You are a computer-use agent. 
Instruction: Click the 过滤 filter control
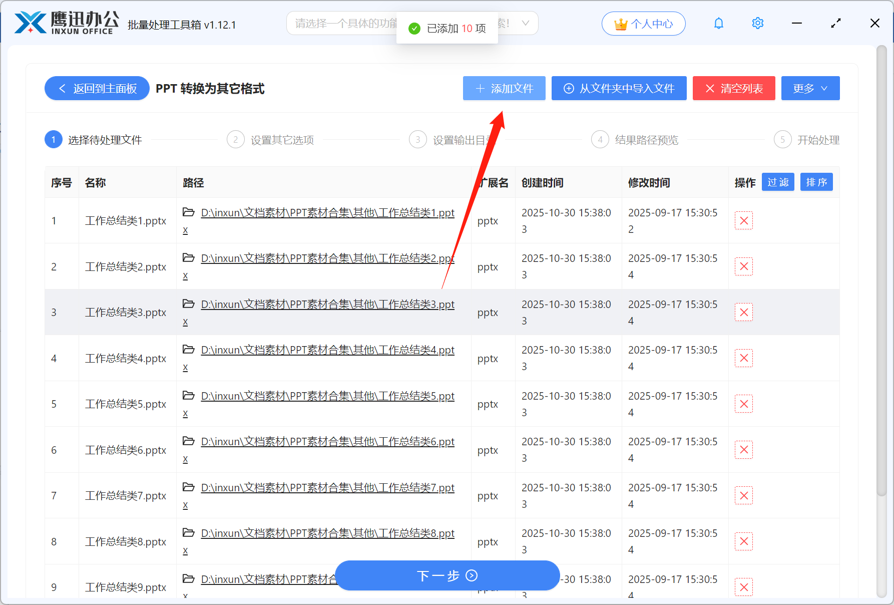(x=778, y=182)
